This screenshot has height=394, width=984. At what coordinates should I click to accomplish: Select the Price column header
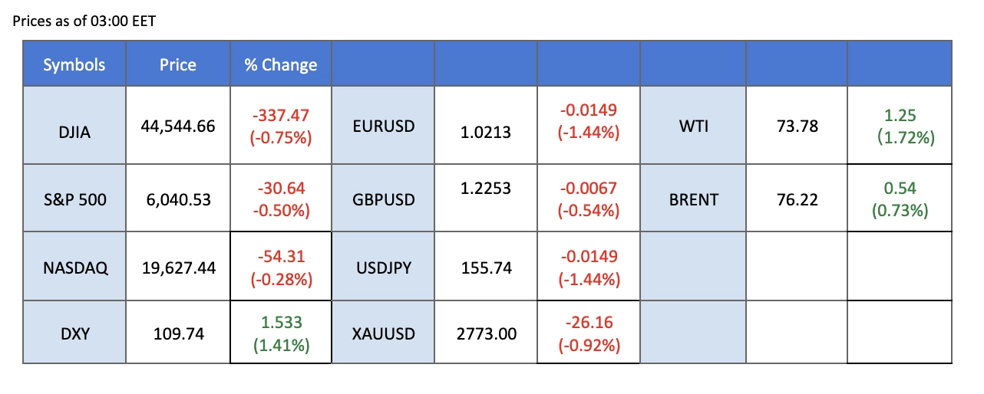pyautogui.click(x=177, y=65)
